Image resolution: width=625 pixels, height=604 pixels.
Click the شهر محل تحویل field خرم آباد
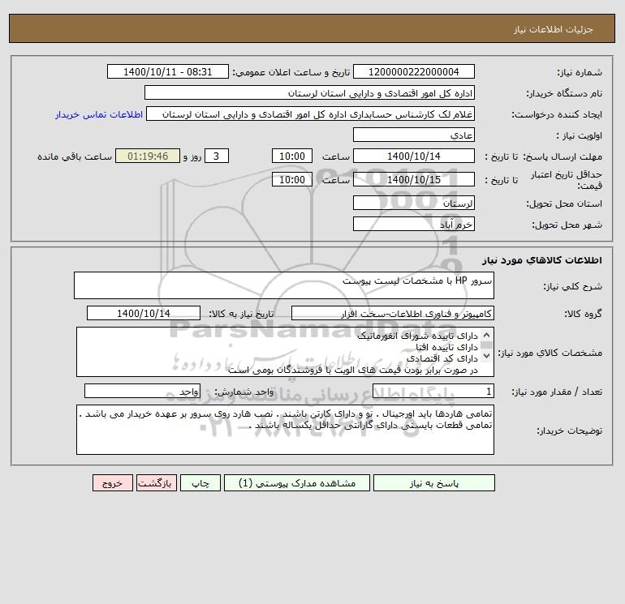point(414,225)
